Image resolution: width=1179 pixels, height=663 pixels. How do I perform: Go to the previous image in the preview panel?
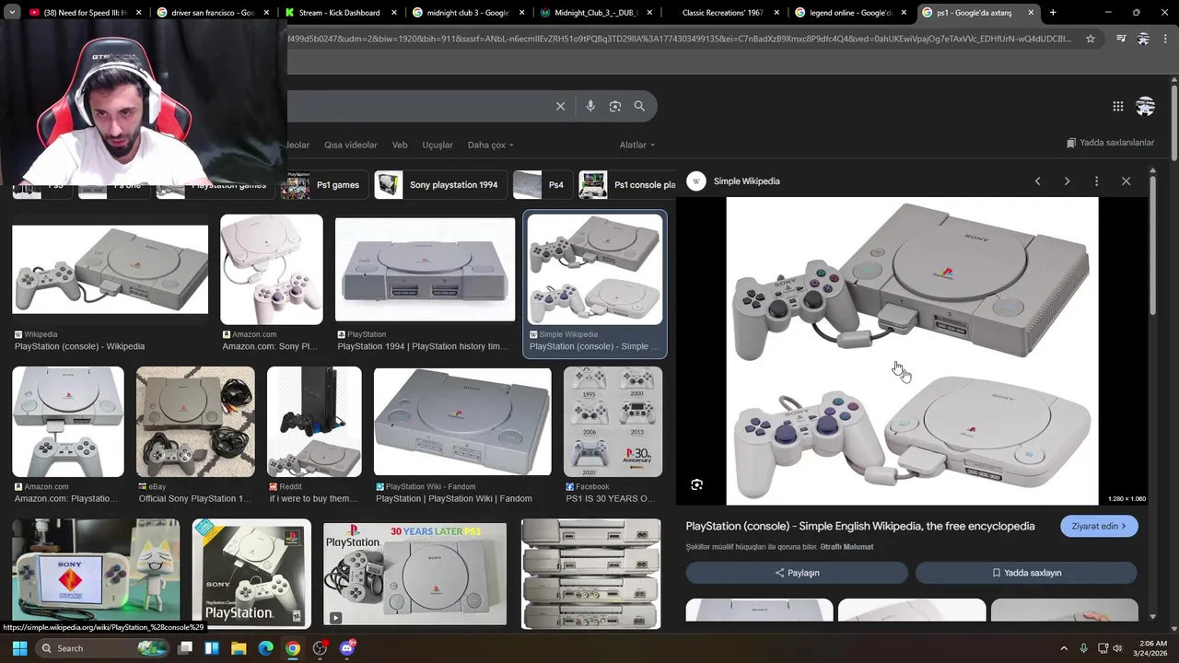1038,181
